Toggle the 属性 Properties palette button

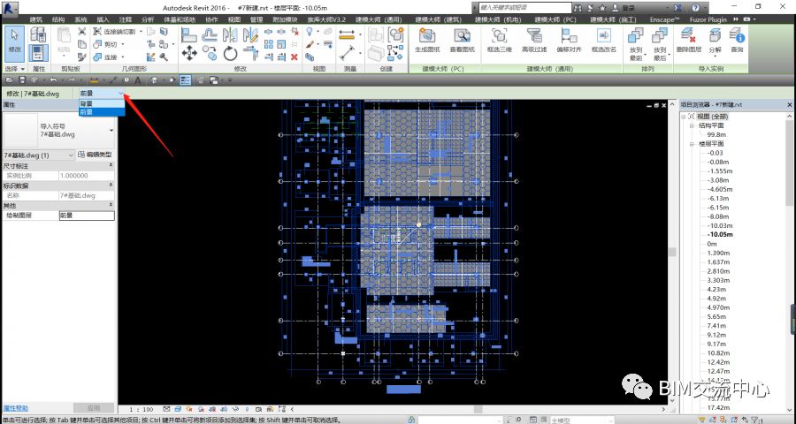(38, 53)
